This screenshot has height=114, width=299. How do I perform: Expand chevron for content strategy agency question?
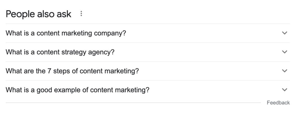pos(284,52)
